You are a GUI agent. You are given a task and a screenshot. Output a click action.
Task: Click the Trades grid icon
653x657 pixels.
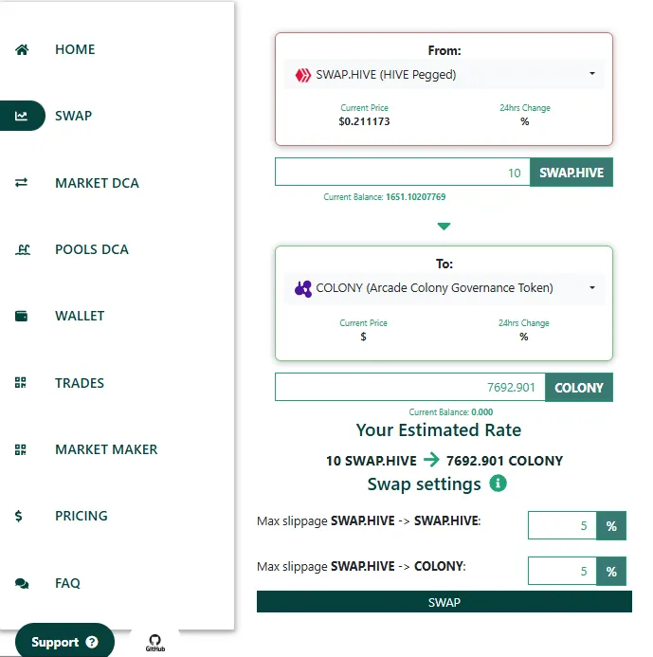point(21,383)
